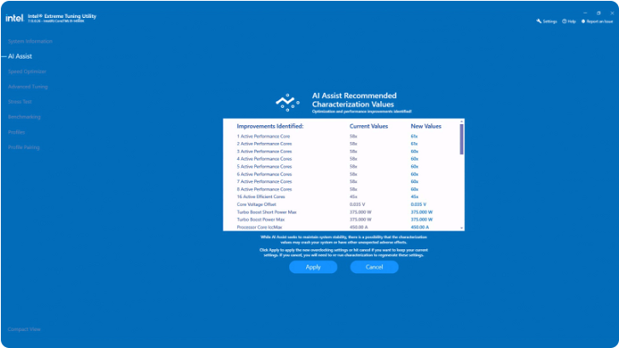Click the AI Assist waveform icon
This screenshot has width=619, height=348.
[287, 102]
